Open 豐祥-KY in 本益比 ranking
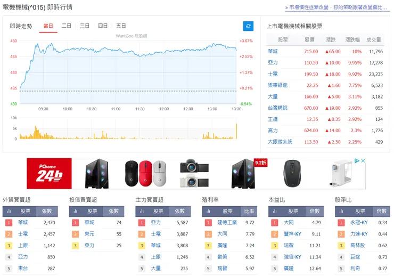 click(292, 234)
